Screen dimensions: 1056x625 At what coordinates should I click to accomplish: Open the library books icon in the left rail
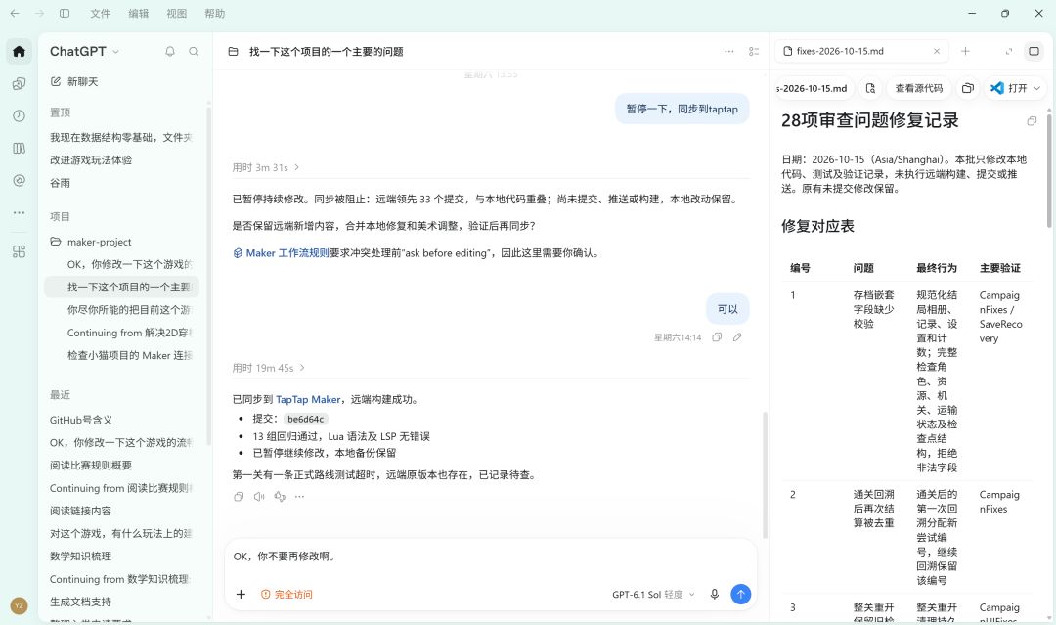coord(19,148)
